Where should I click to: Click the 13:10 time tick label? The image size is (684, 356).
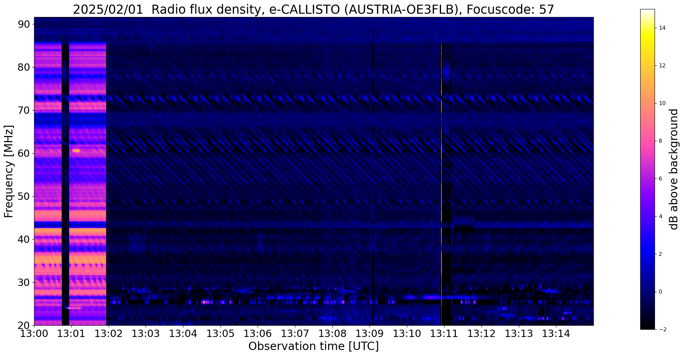coord(407,334)
